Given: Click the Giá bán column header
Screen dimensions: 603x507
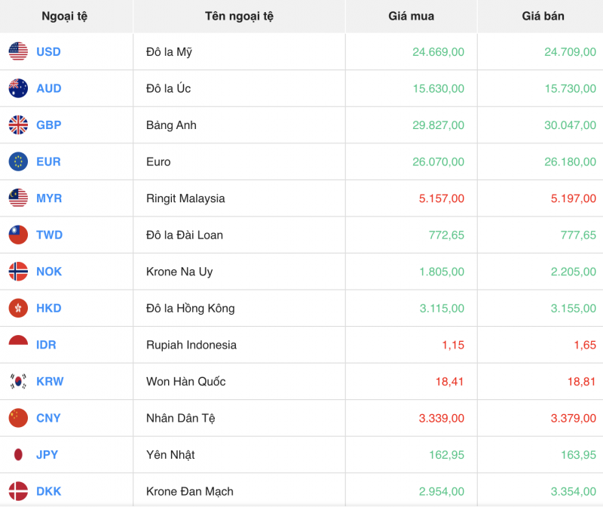Looking at the screenshot, I should point(540,16).
